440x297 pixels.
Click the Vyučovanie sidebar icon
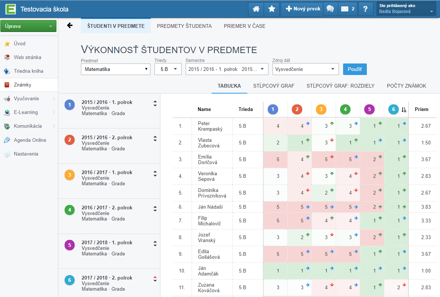click(x=7, y=98)
